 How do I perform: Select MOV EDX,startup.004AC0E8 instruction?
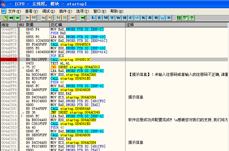[73, 120]
